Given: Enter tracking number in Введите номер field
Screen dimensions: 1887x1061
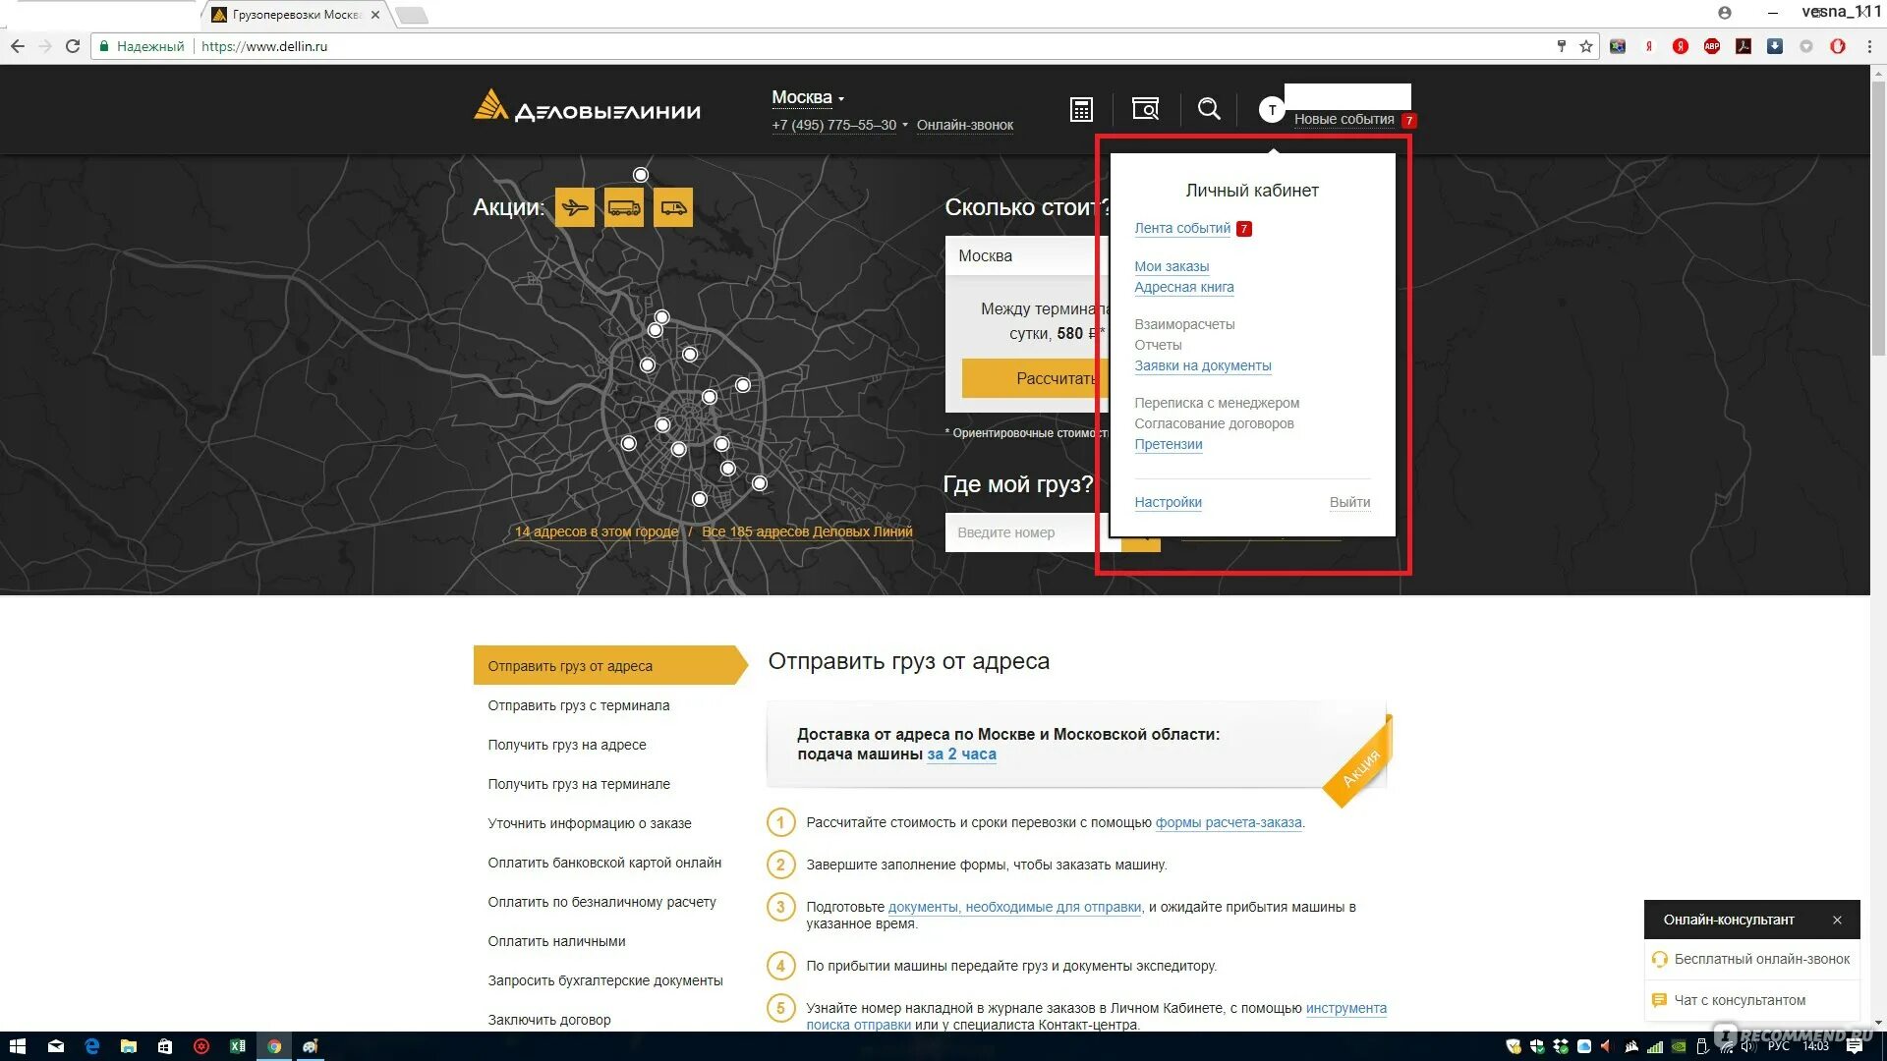Looking at the screenshot, I should pos(1024,531).
